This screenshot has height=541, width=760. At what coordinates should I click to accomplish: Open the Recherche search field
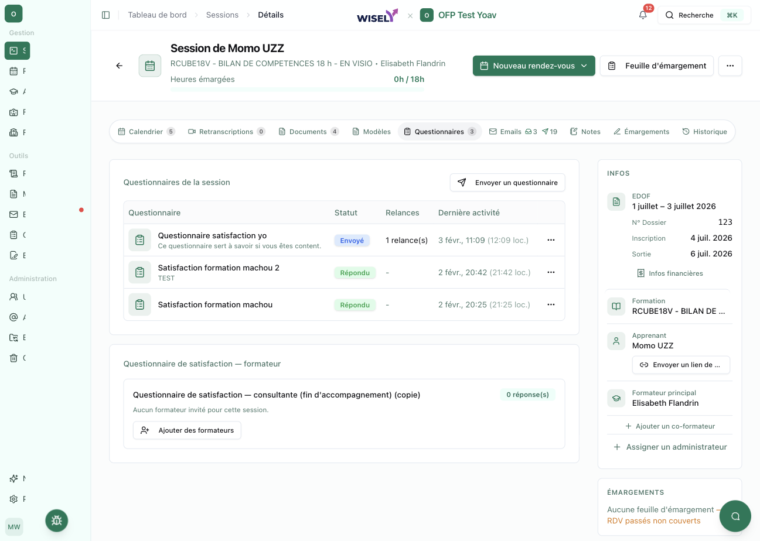(x=704, y=15)
